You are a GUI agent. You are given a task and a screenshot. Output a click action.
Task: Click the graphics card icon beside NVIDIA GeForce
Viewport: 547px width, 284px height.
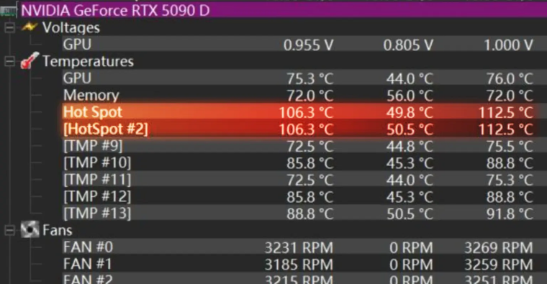coord(9,11)
